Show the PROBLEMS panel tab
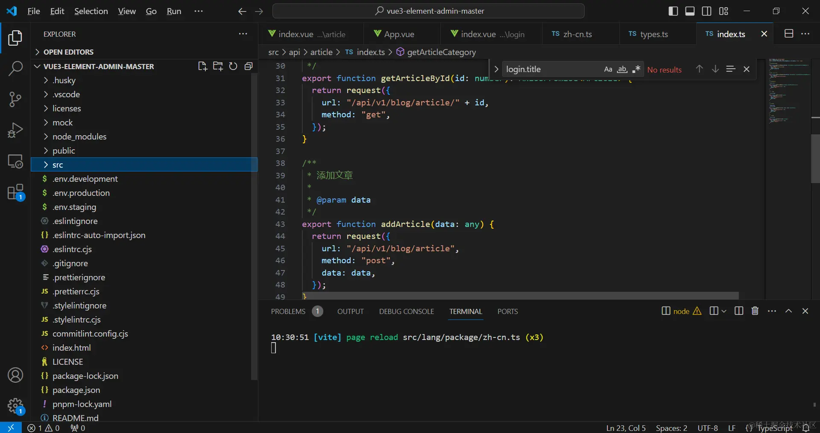The image size is (820, 433). 288,311
